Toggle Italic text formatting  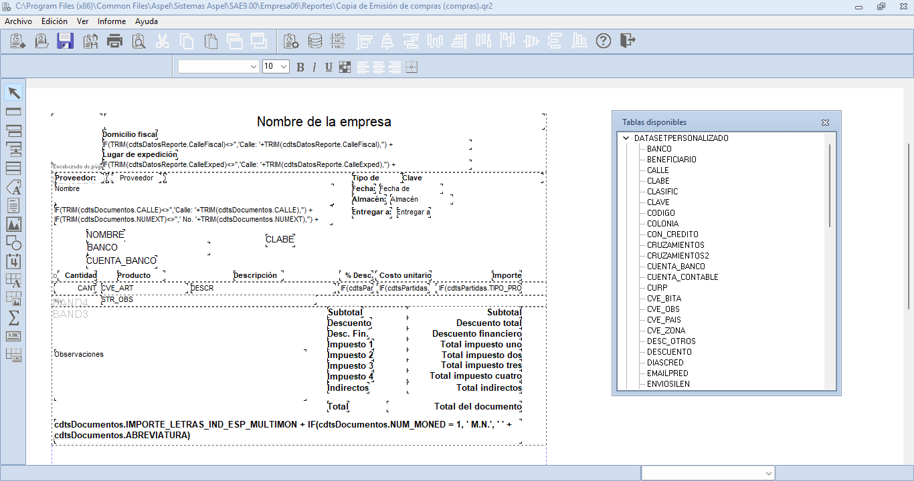pyautogui.click(x=314, y=67)
